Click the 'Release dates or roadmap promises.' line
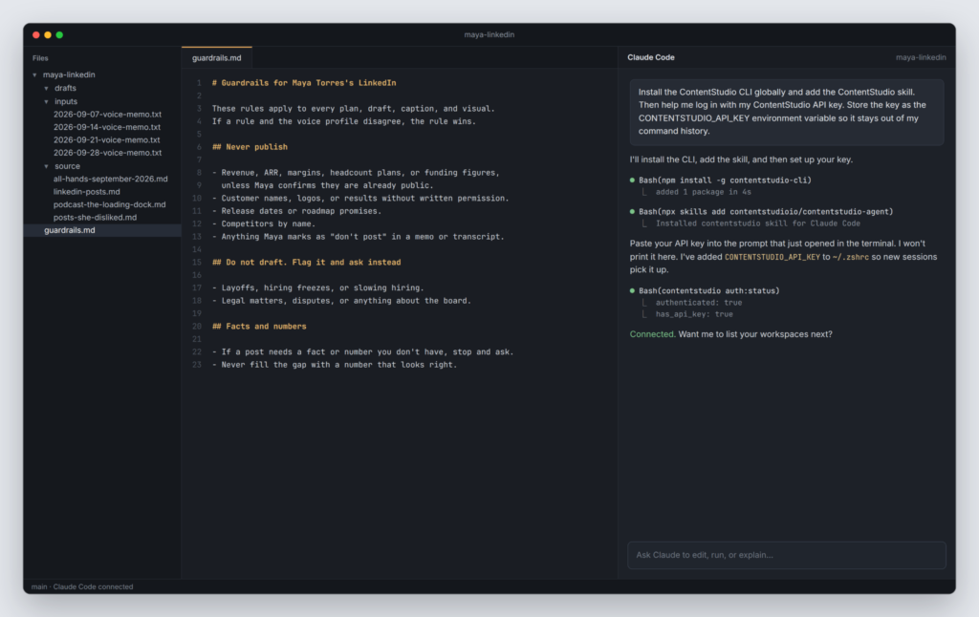Screen dimensions: 979x617 point(296,211)
